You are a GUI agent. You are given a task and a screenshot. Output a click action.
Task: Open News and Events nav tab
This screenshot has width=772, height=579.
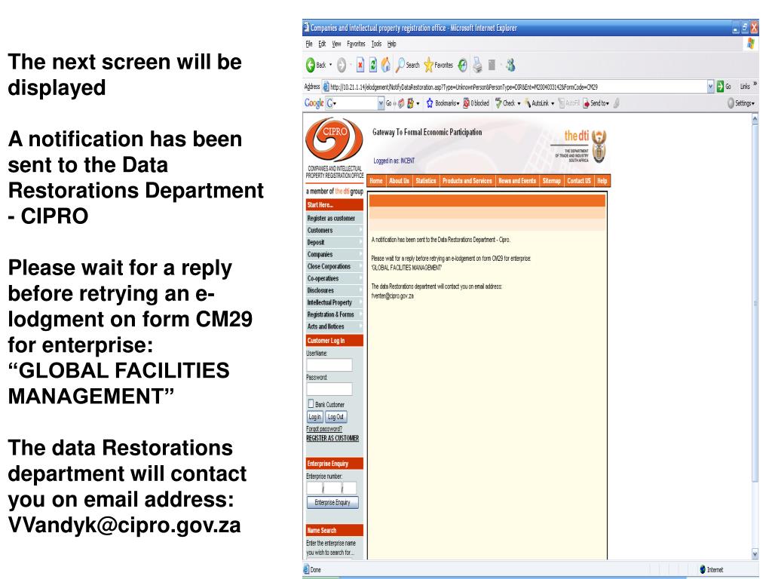[x=517, y=181]
